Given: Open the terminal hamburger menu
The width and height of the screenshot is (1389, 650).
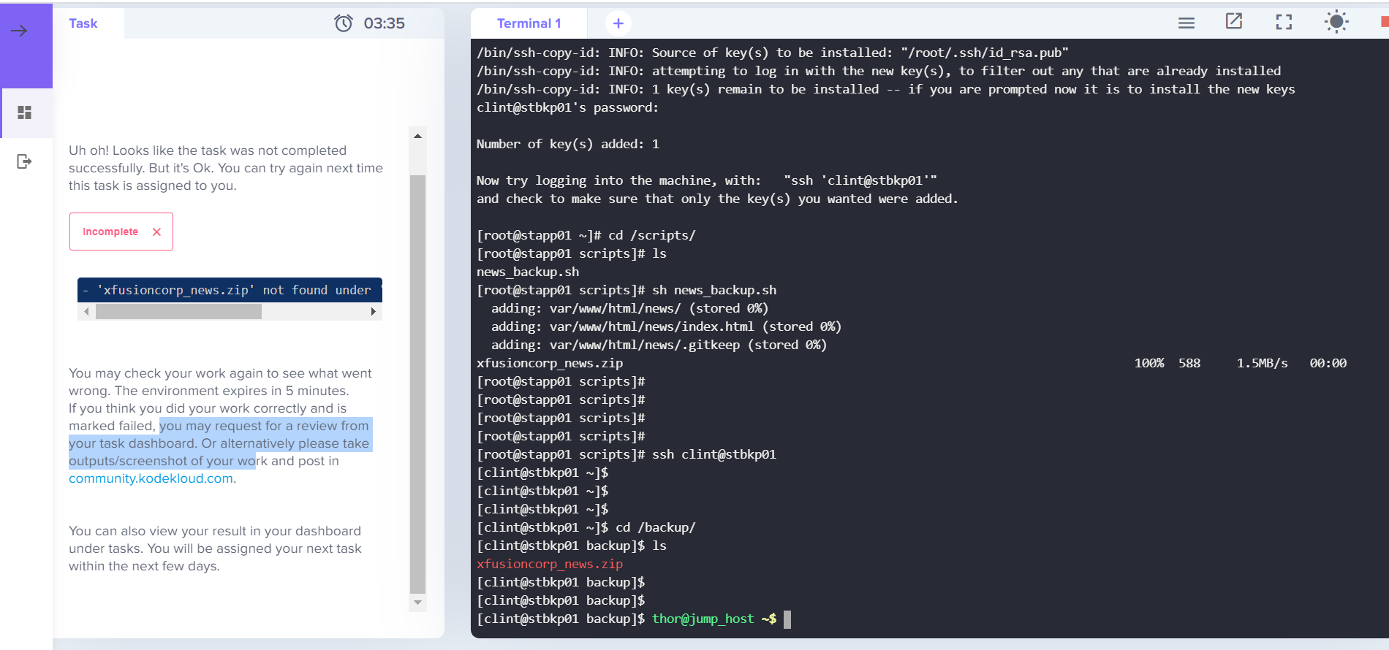Looking at the screenshot, I should 1186,23.
